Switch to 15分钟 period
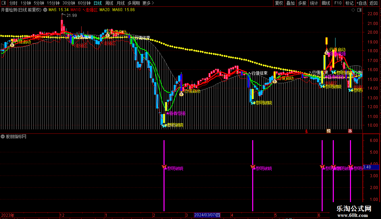Viewport: 381px width, 219px height. (x=53, y=3)
